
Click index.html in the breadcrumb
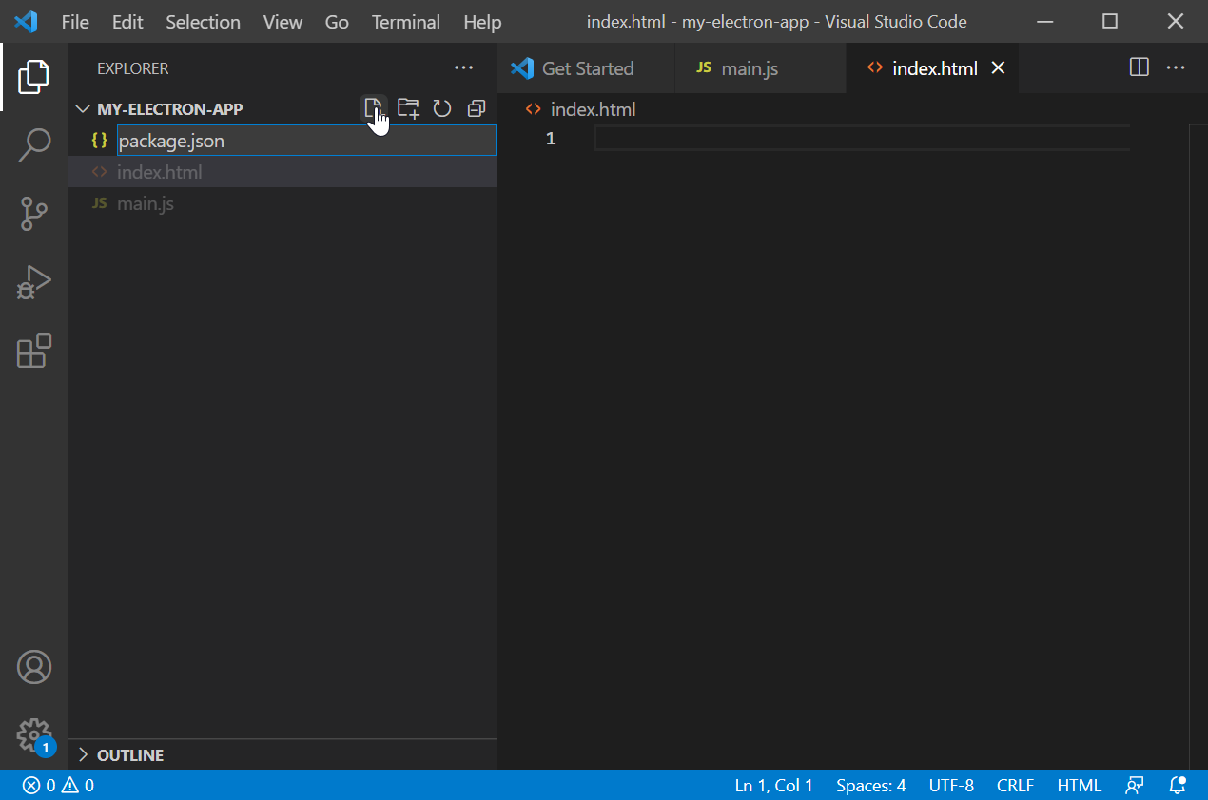(593, 109)
